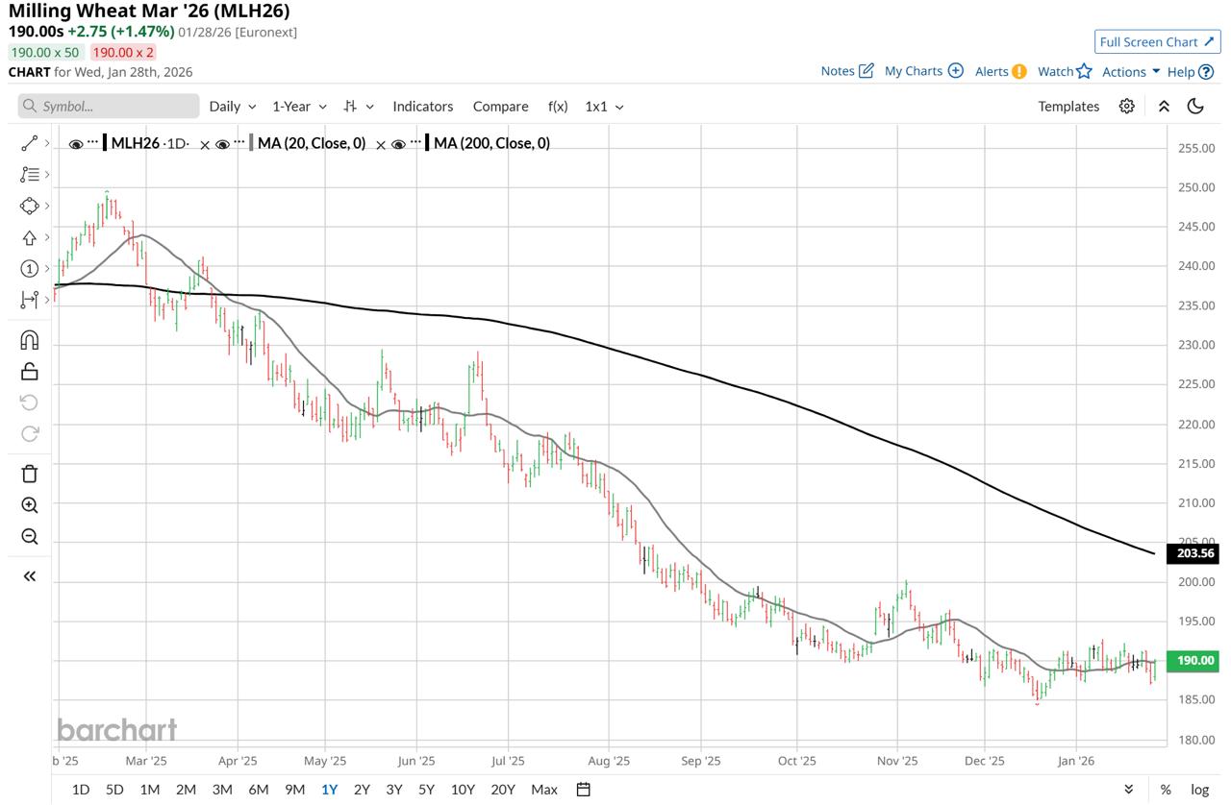
Task: Toggle visibility of MLH26 price series
Action: click(x=76, y=144)
